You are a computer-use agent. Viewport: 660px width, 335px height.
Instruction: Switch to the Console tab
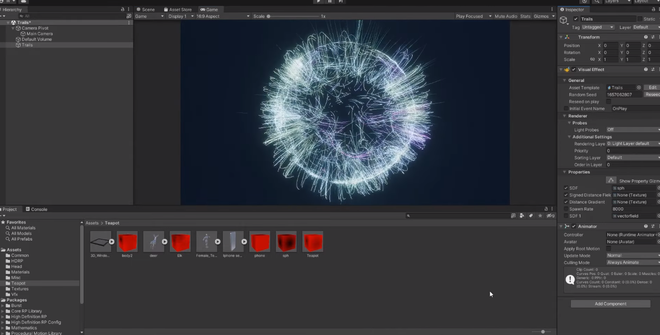36,209
